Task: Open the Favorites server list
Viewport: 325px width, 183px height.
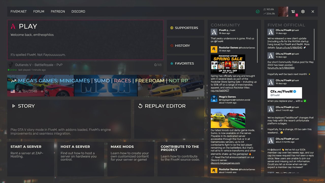Action: pos(185,64)
